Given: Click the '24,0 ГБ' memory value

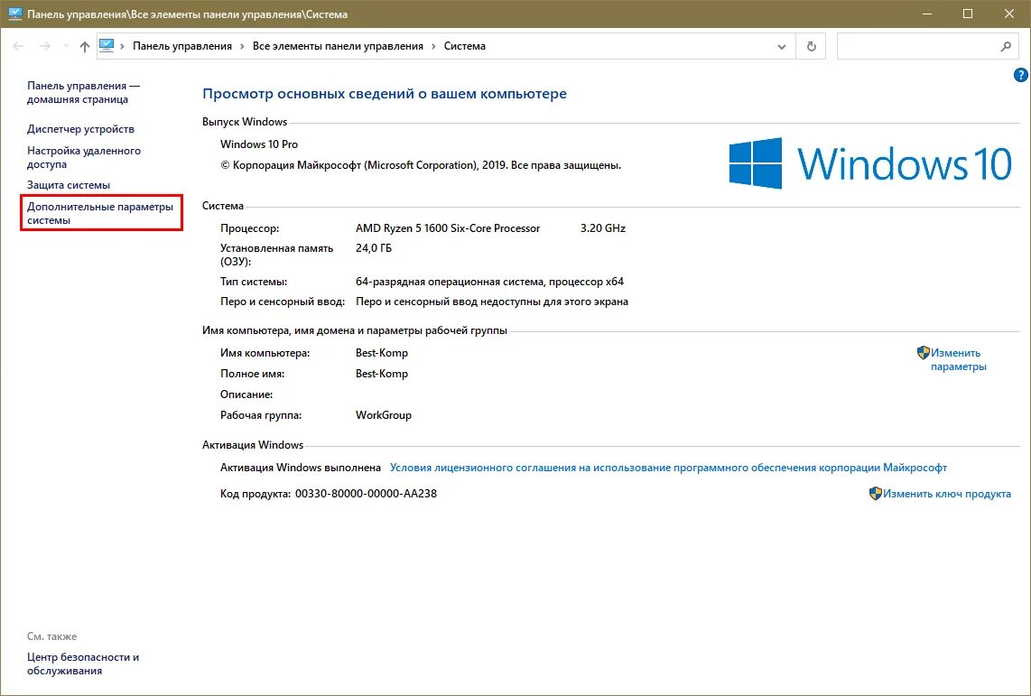Looking at the screenshot, I should [374, 247].
